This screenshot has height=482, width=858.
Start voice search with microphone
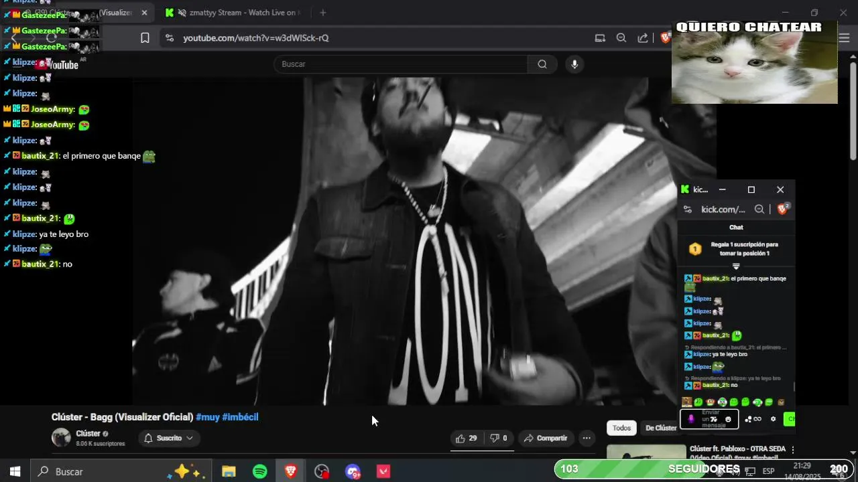[x=574, y=64]
